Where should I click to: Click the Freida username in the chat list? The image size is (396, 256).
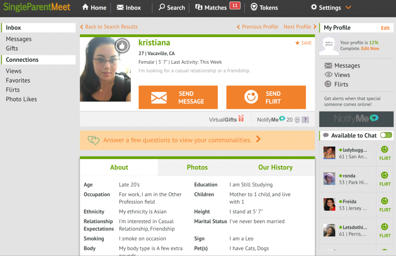tap(350, 202)
